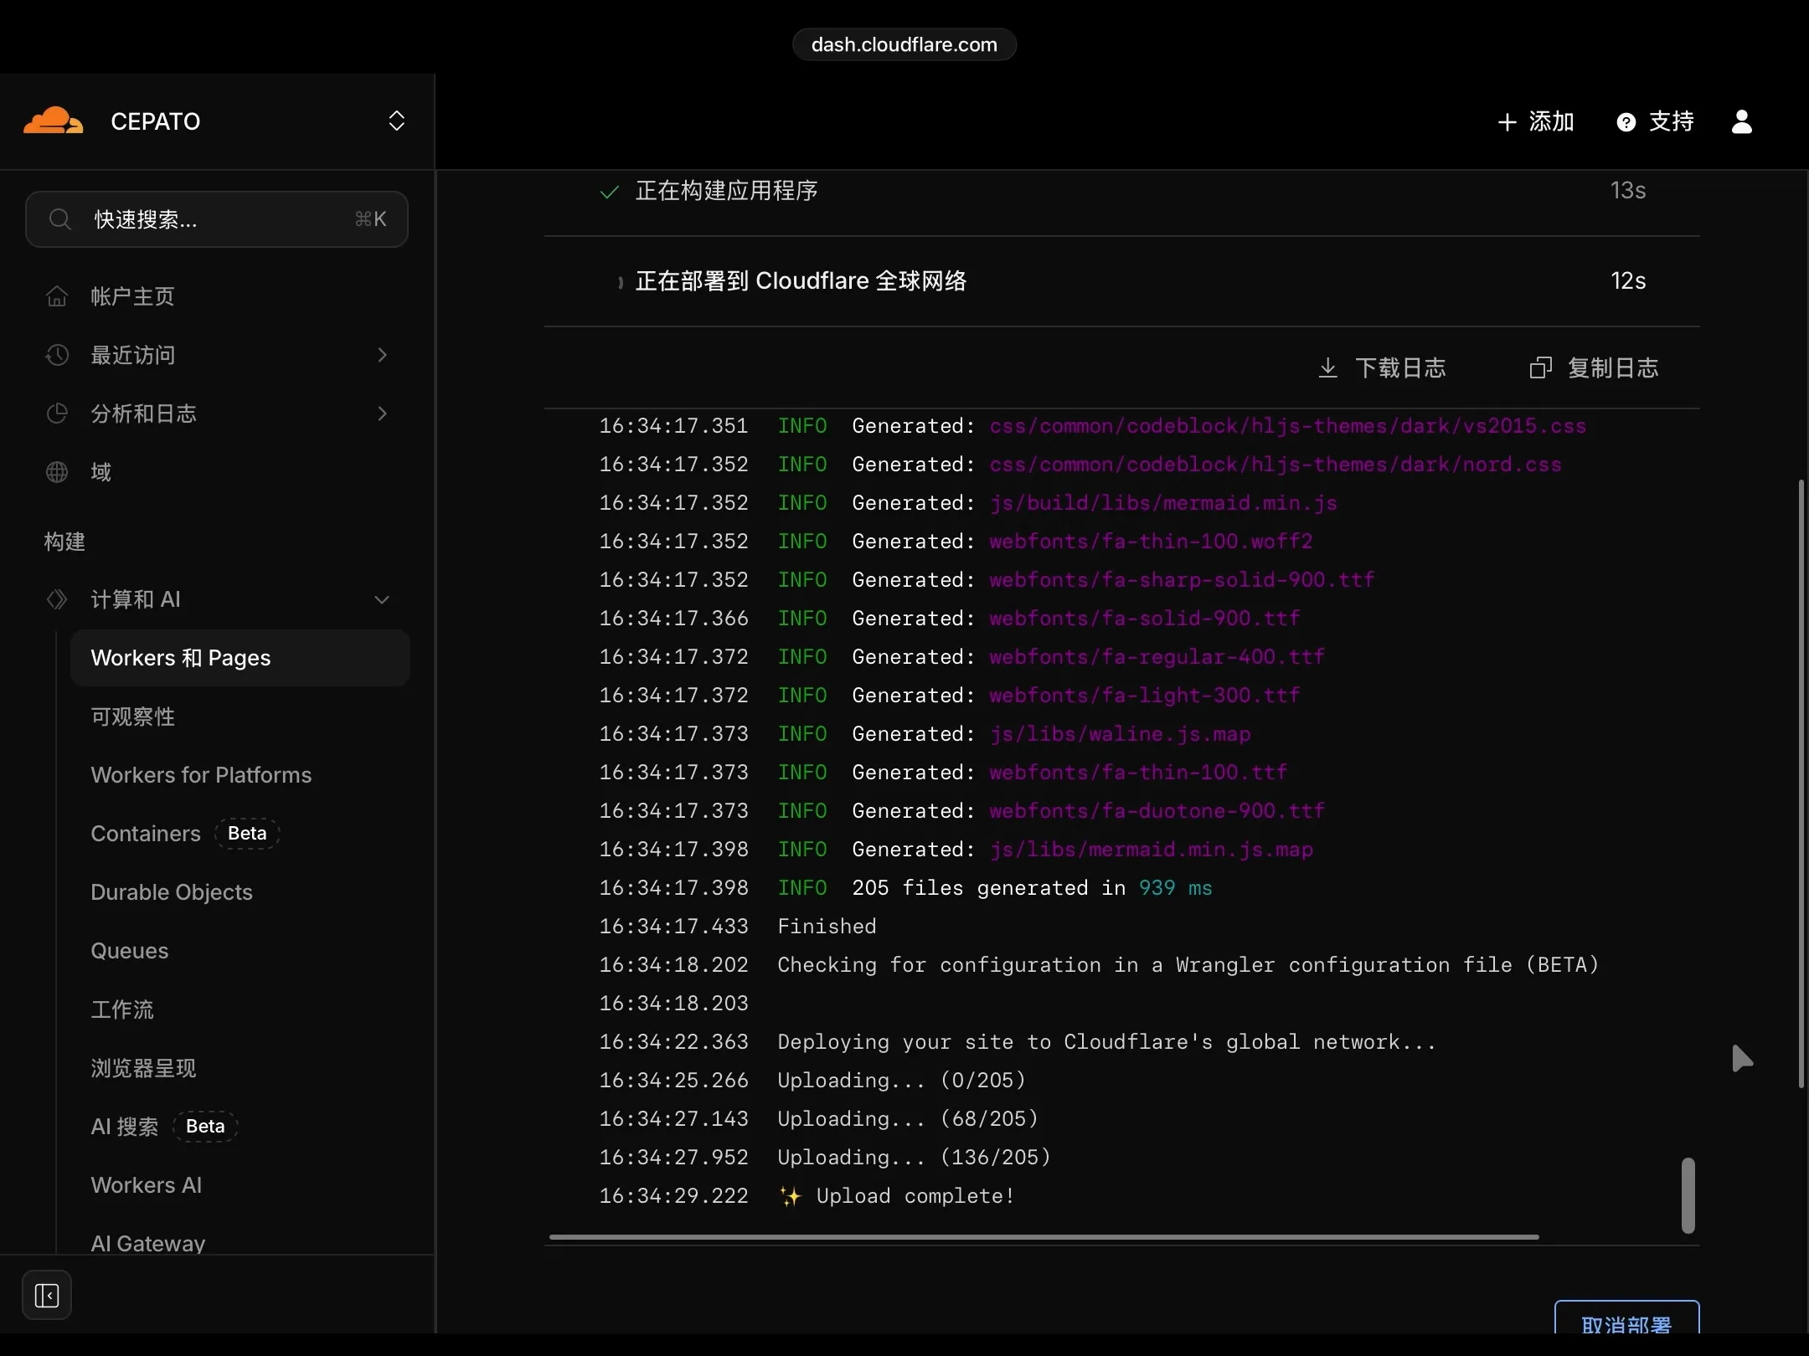
Task: Click the clock icon beside 最近访问
Action: (56, 355)
